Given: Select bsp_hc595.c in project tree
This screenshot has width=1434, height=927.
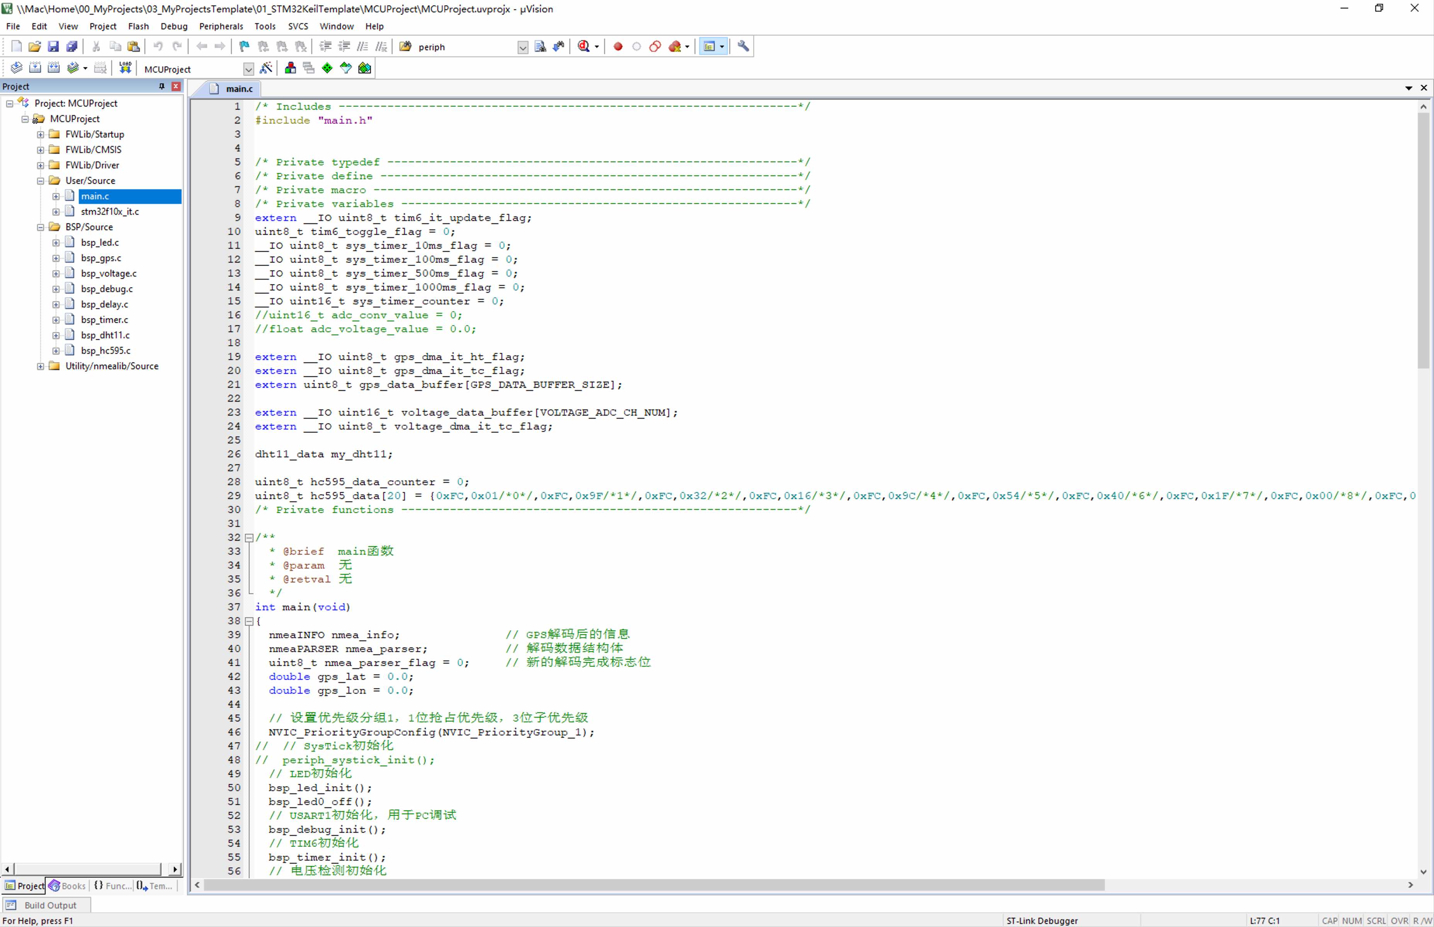Looking at the screenshot, I should (x=105, y=350).
